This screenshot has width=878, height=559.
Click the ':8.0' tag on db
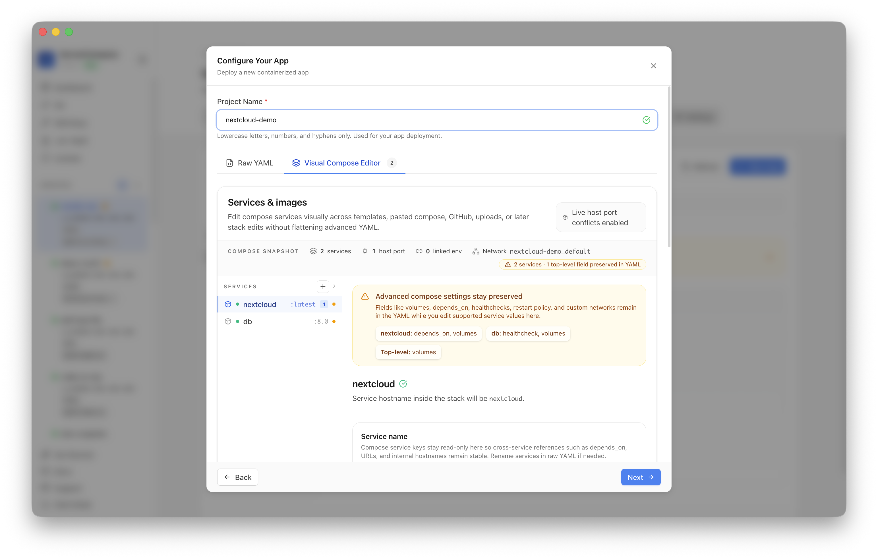[321, 322]
